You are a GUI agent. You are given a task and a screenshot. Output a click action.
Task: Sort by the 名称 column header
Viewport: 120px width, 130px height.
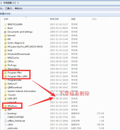pyautogui.click(x=6, y=19)
